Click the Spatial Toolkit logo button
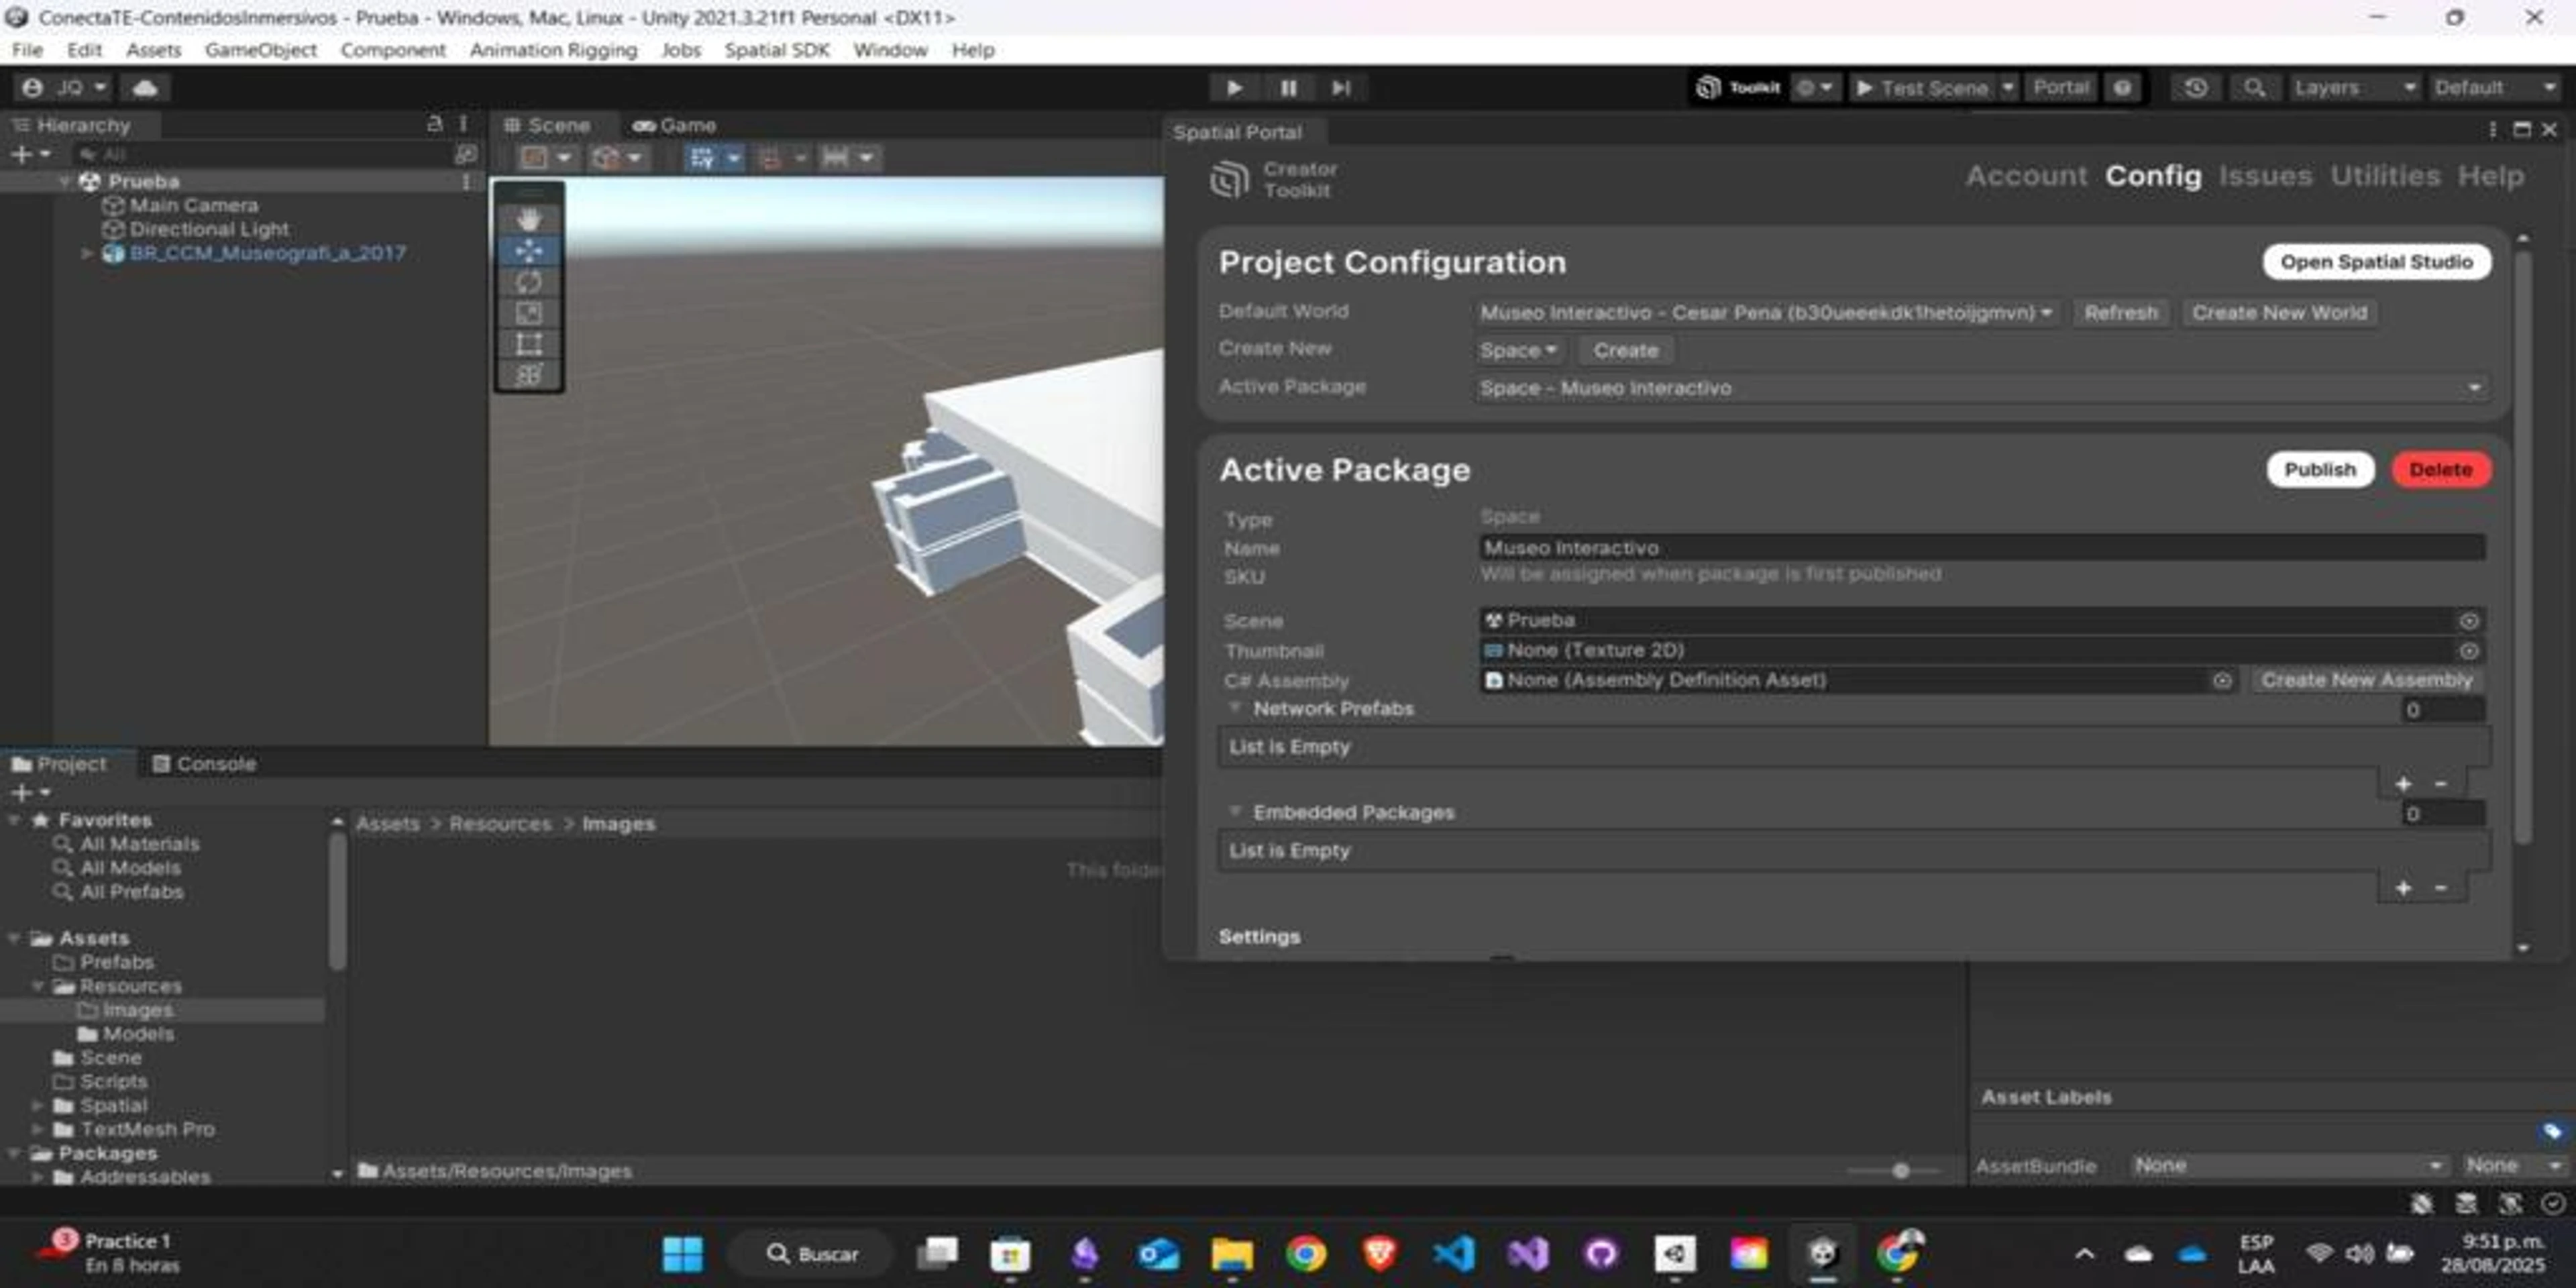 pos(1738,88)
